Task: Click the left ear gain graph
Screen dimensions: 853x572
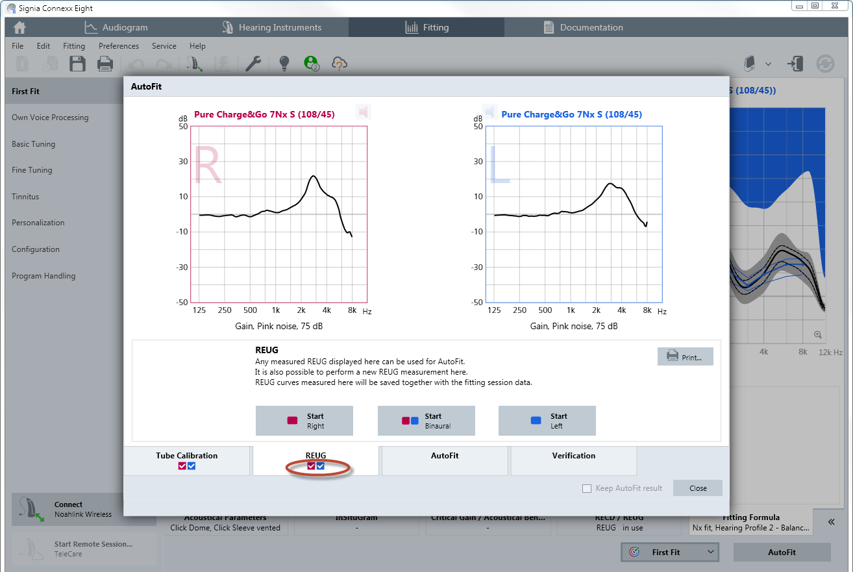Action: tap(574, 214)
